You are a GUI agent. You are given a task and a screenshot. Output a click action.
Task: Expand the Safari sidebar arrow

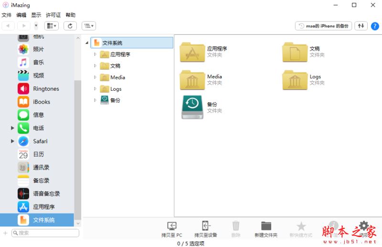click(12, 141)
